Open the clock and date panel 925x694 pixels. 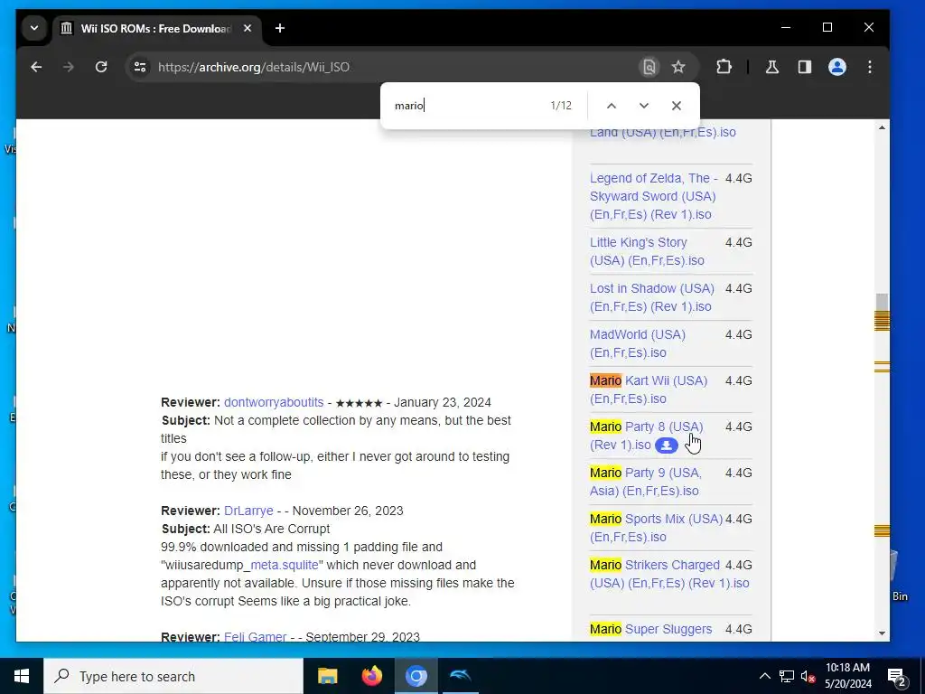click(x=847, y=676)
